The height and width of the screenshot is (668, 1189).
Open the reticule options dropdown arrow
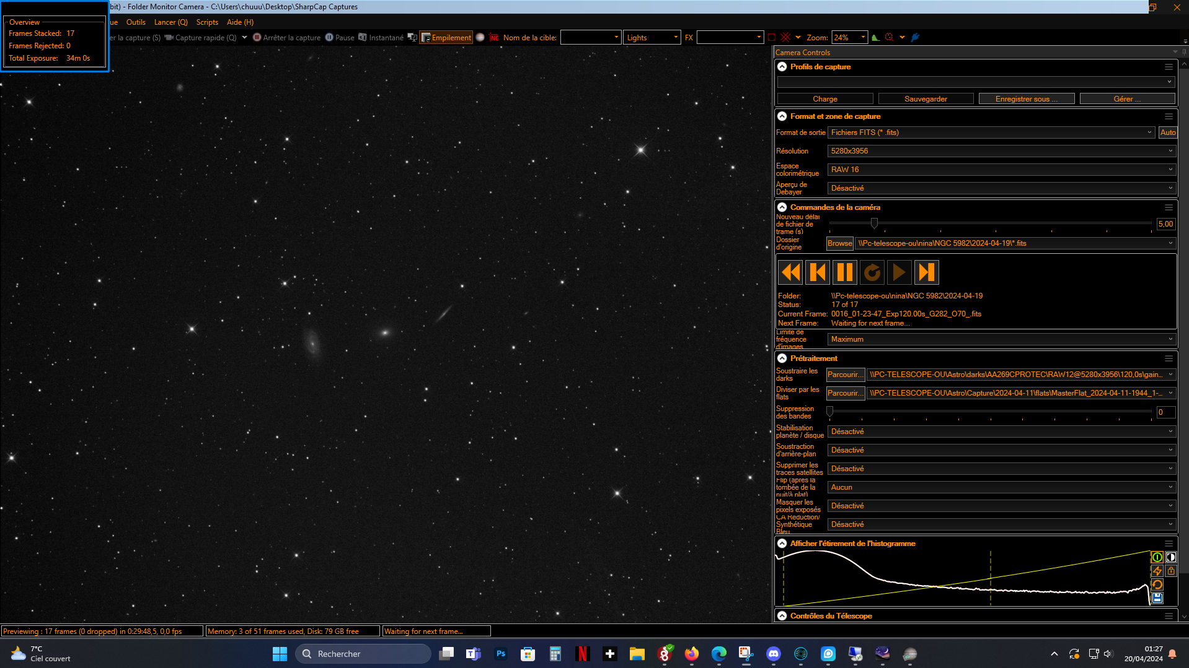[x=798, y=38]
